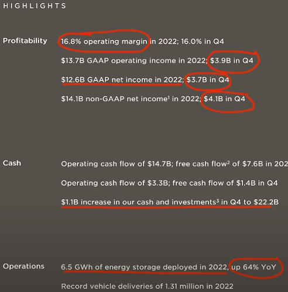This screenshot has width=288, height=292.
Task: Click the circled $4.1B in Q4
Action: tap(224, 99)
